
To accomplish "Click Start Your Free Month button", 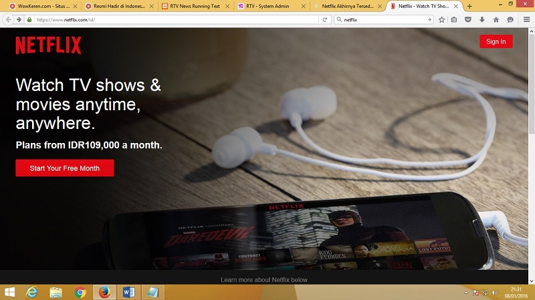I will (64, 168).
